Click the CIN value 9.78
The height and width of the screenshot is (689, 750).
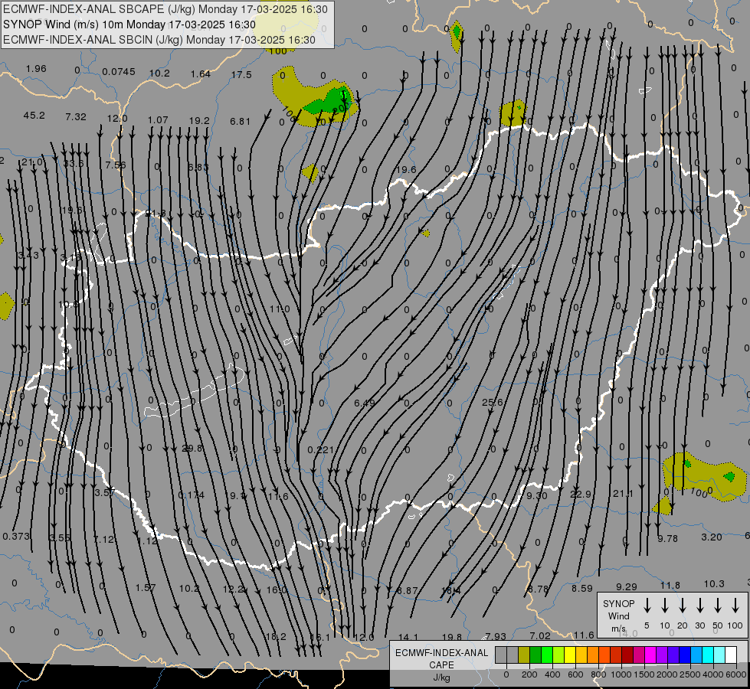tap(667, 538)
